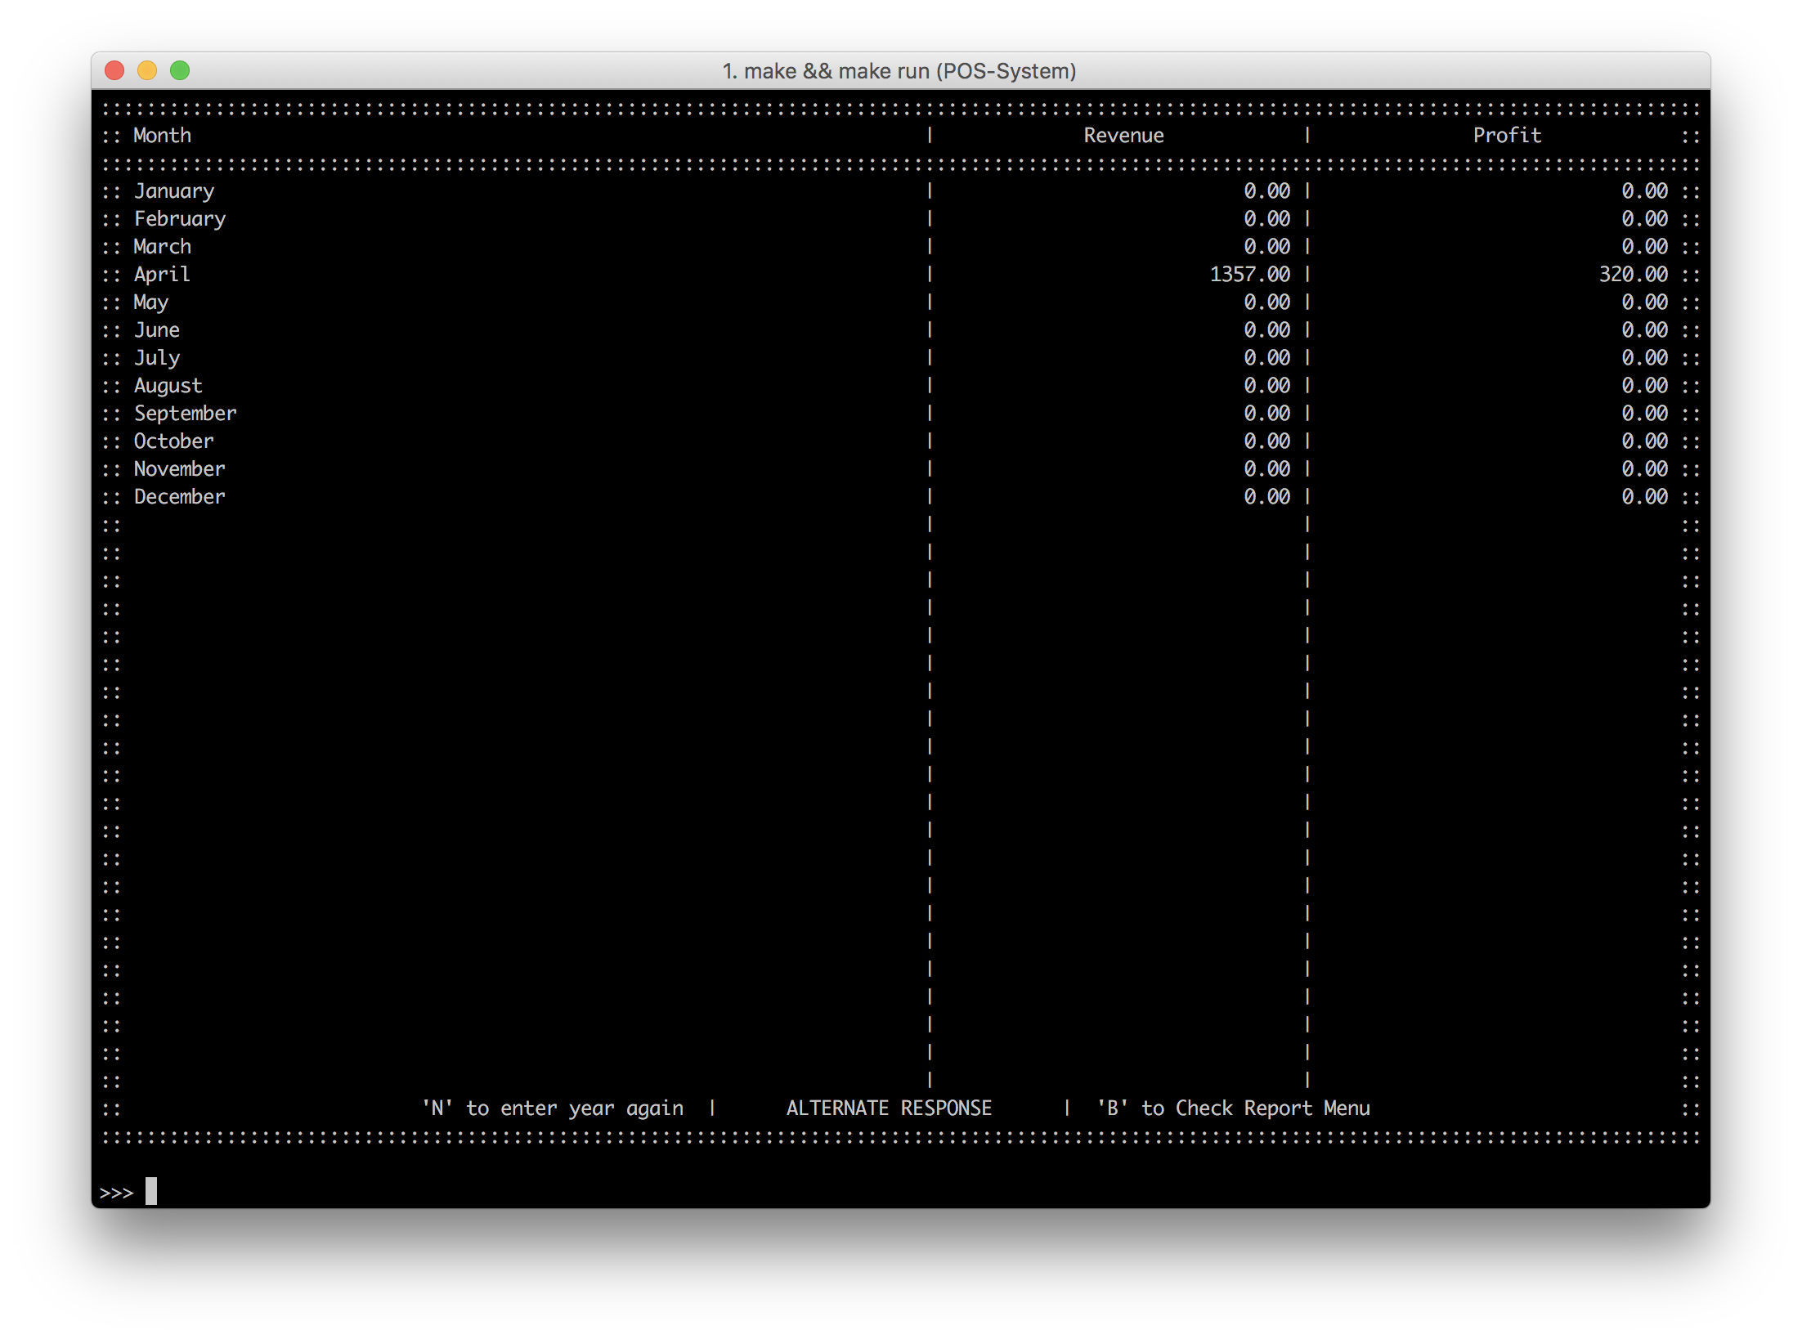1802x1339 pixels.
Task: Select June profit value 0.00
Action: (1645, 330)
